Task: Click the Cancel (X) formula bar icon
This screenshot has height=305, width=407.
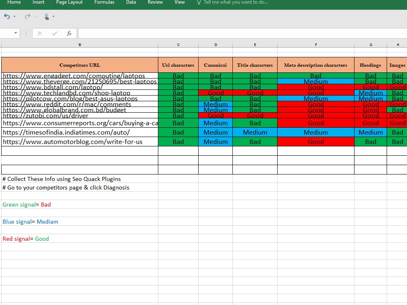Action: point(40,33)
